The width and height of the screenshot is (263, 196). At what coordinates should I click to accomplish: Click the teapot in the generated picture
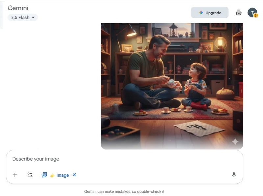coord(172,84)
